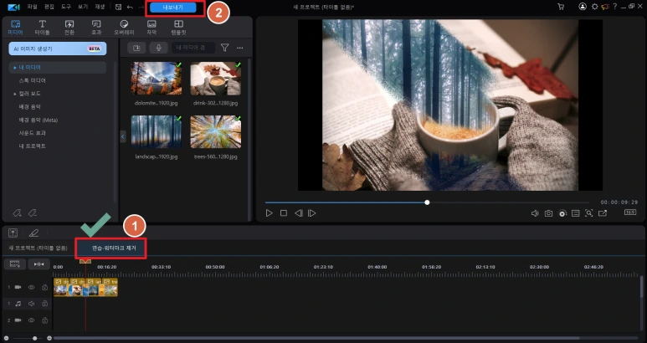Click the timeline zoom slider handle
This screenshot has height=343, width=647.
click(34, 338)
